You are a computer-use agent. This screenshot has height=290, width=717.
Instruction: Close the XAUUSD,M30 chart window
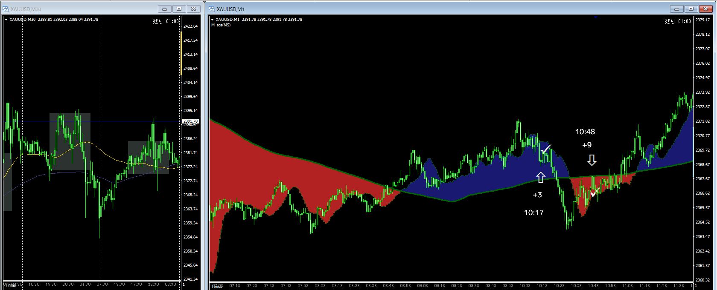pos(194,9)
